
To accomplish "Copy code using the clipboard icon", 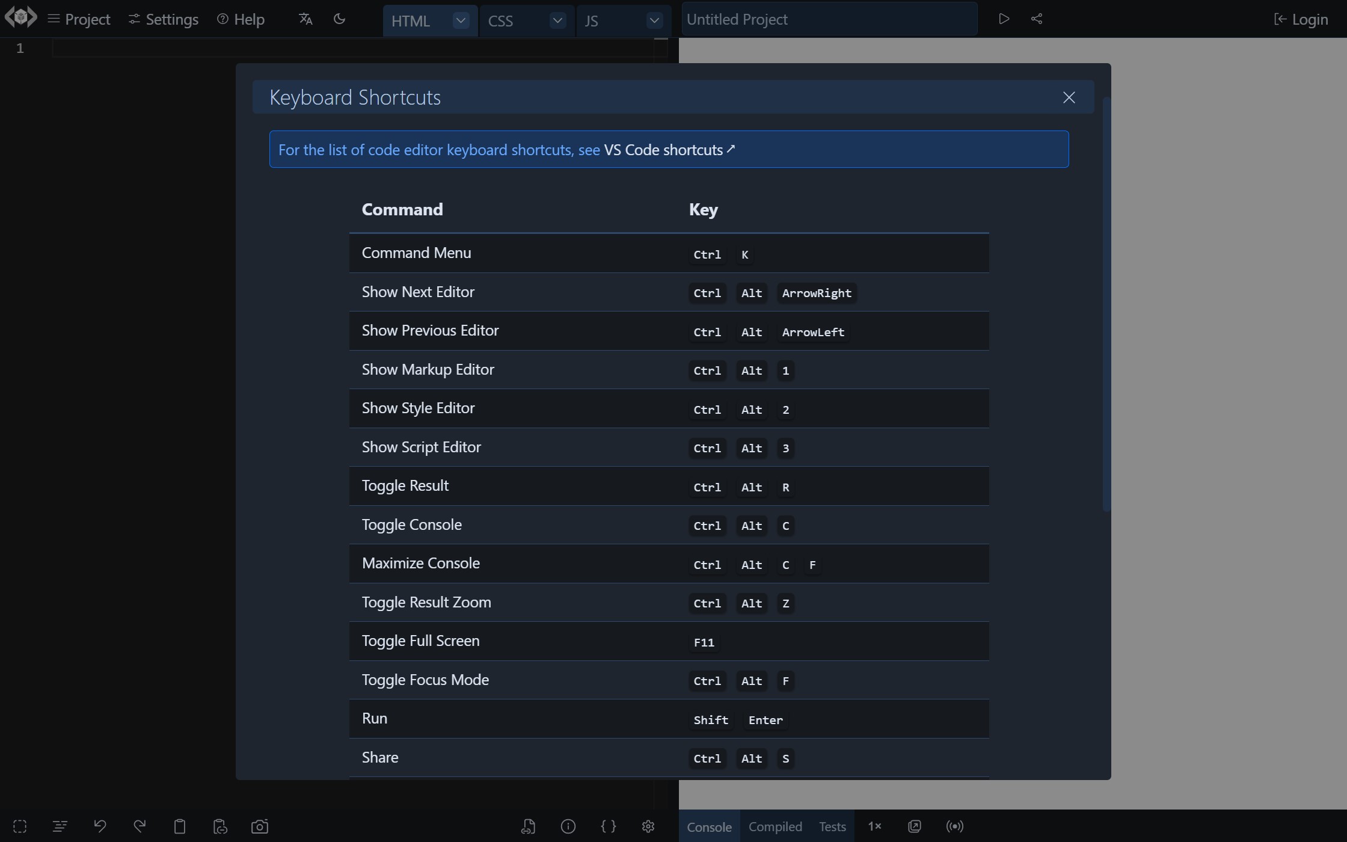I will point(180,826).
